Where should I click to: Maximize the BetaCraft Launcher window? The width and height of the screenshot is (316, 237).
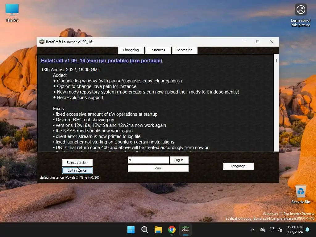[x=258, y=42]
